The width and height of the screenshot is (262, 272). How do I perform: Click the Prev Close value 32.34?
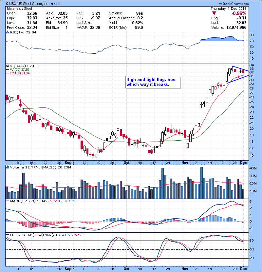32,28
